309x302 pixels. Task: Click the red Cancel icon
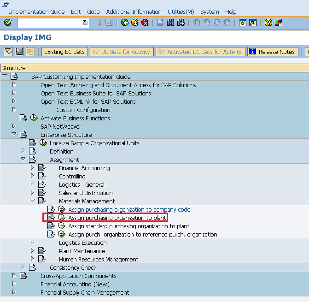click(x=145, y=23)
